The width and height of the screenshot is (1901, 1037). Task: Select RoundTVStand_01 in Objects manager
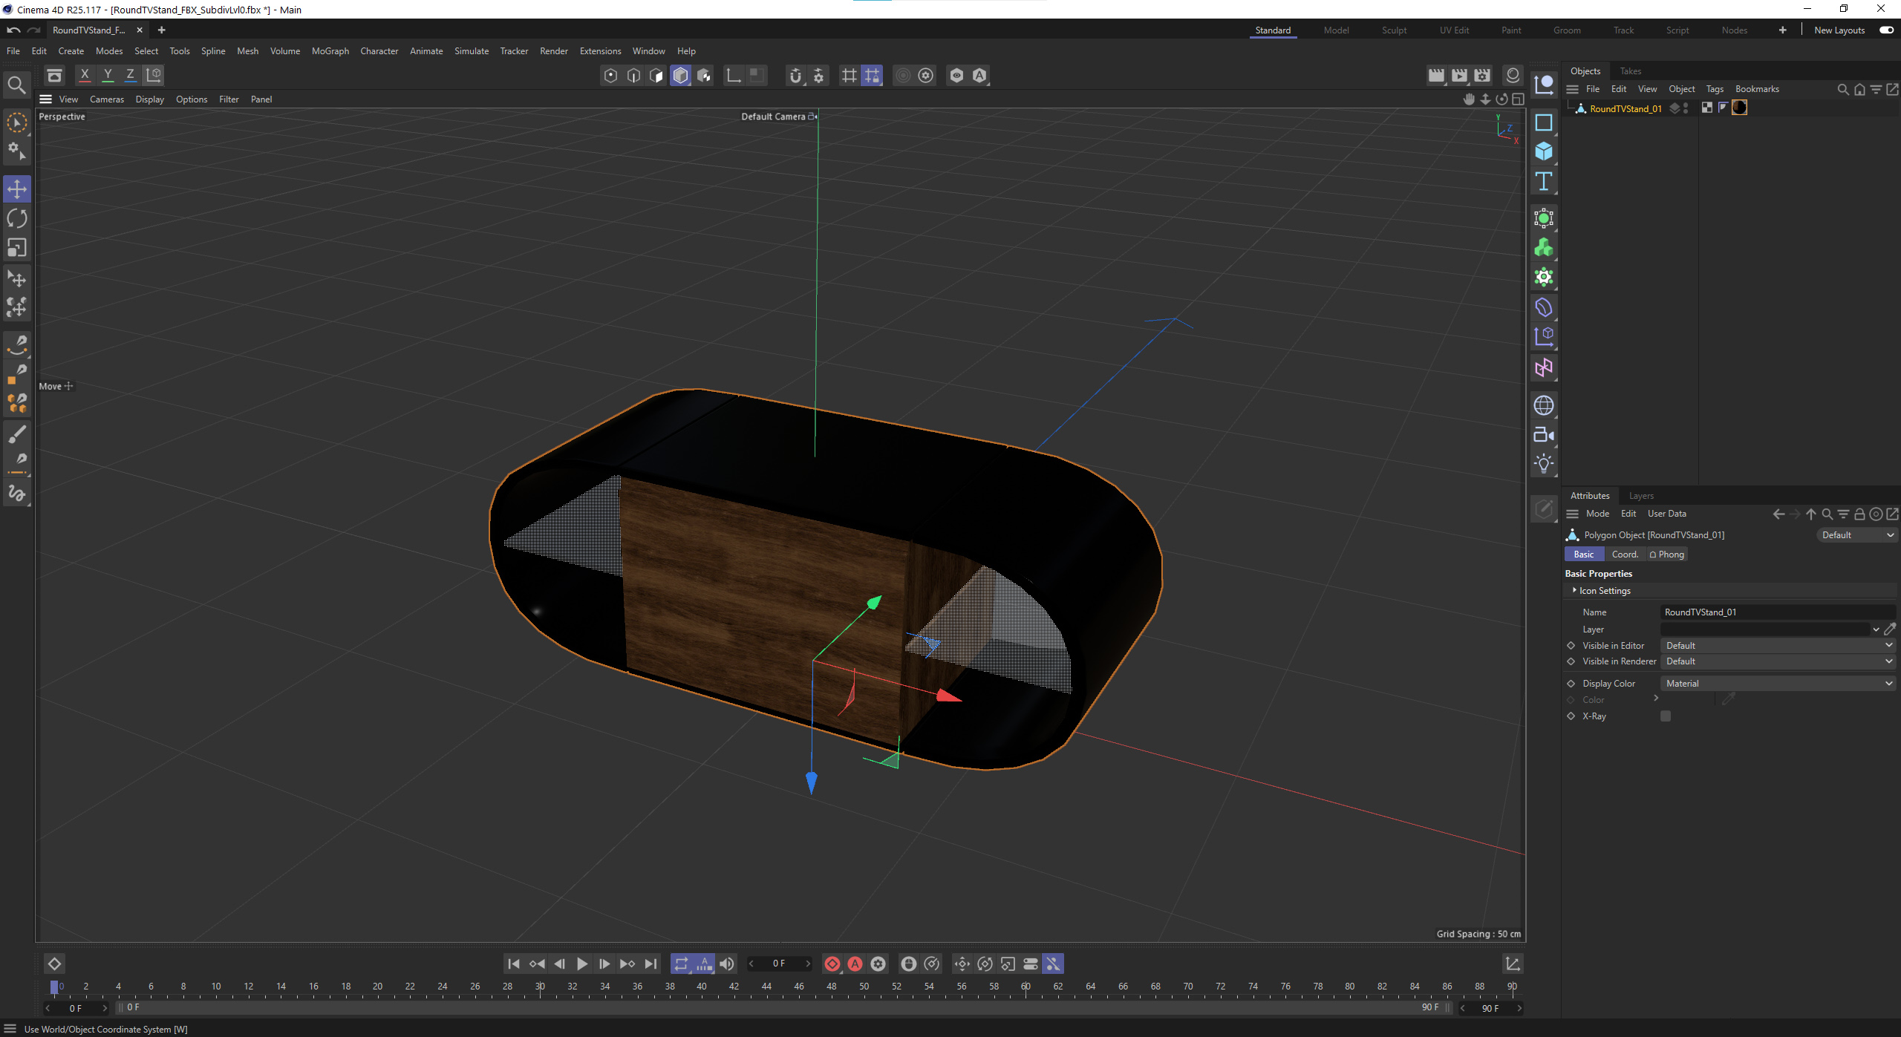click(1626, 108)
